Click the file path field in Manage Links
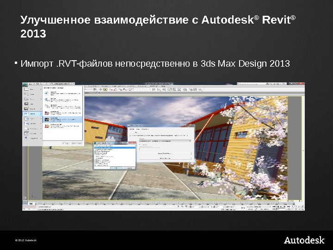This screenshot has width=333, height=250. [159, 136]
